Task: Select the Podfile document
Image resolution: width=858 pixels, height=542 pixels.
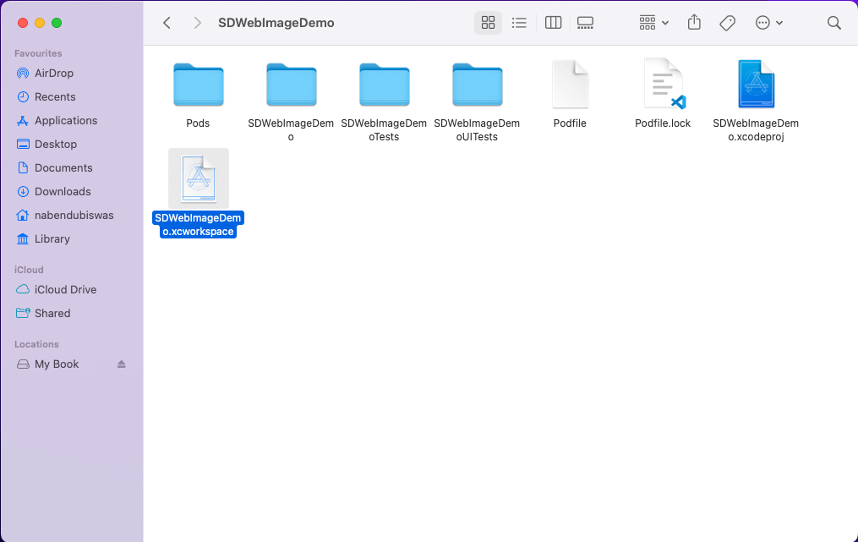Action: tap(570, 85)
